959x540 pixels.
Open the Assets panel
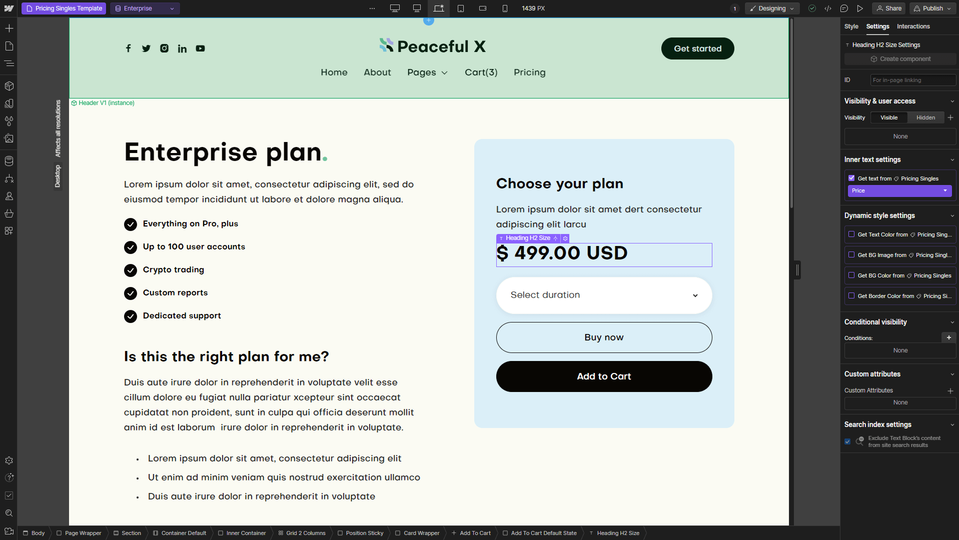pos(9,139)
